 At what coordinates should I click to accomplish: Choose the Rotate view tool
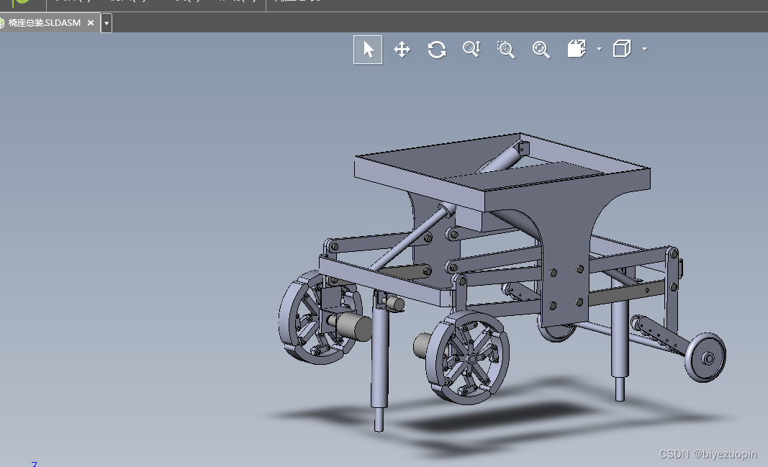[x=436, y=50]
